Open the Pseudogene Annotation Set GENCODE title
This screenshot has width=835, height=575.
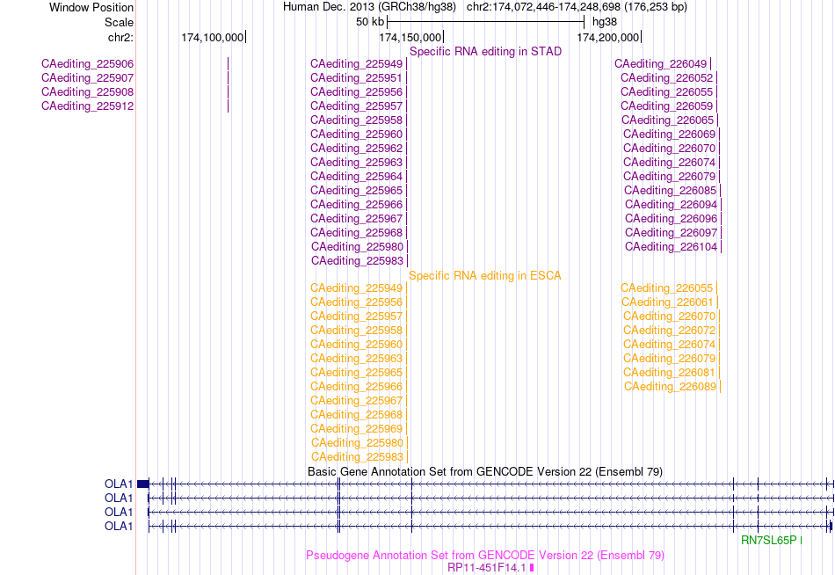click(x=485, y=556)
